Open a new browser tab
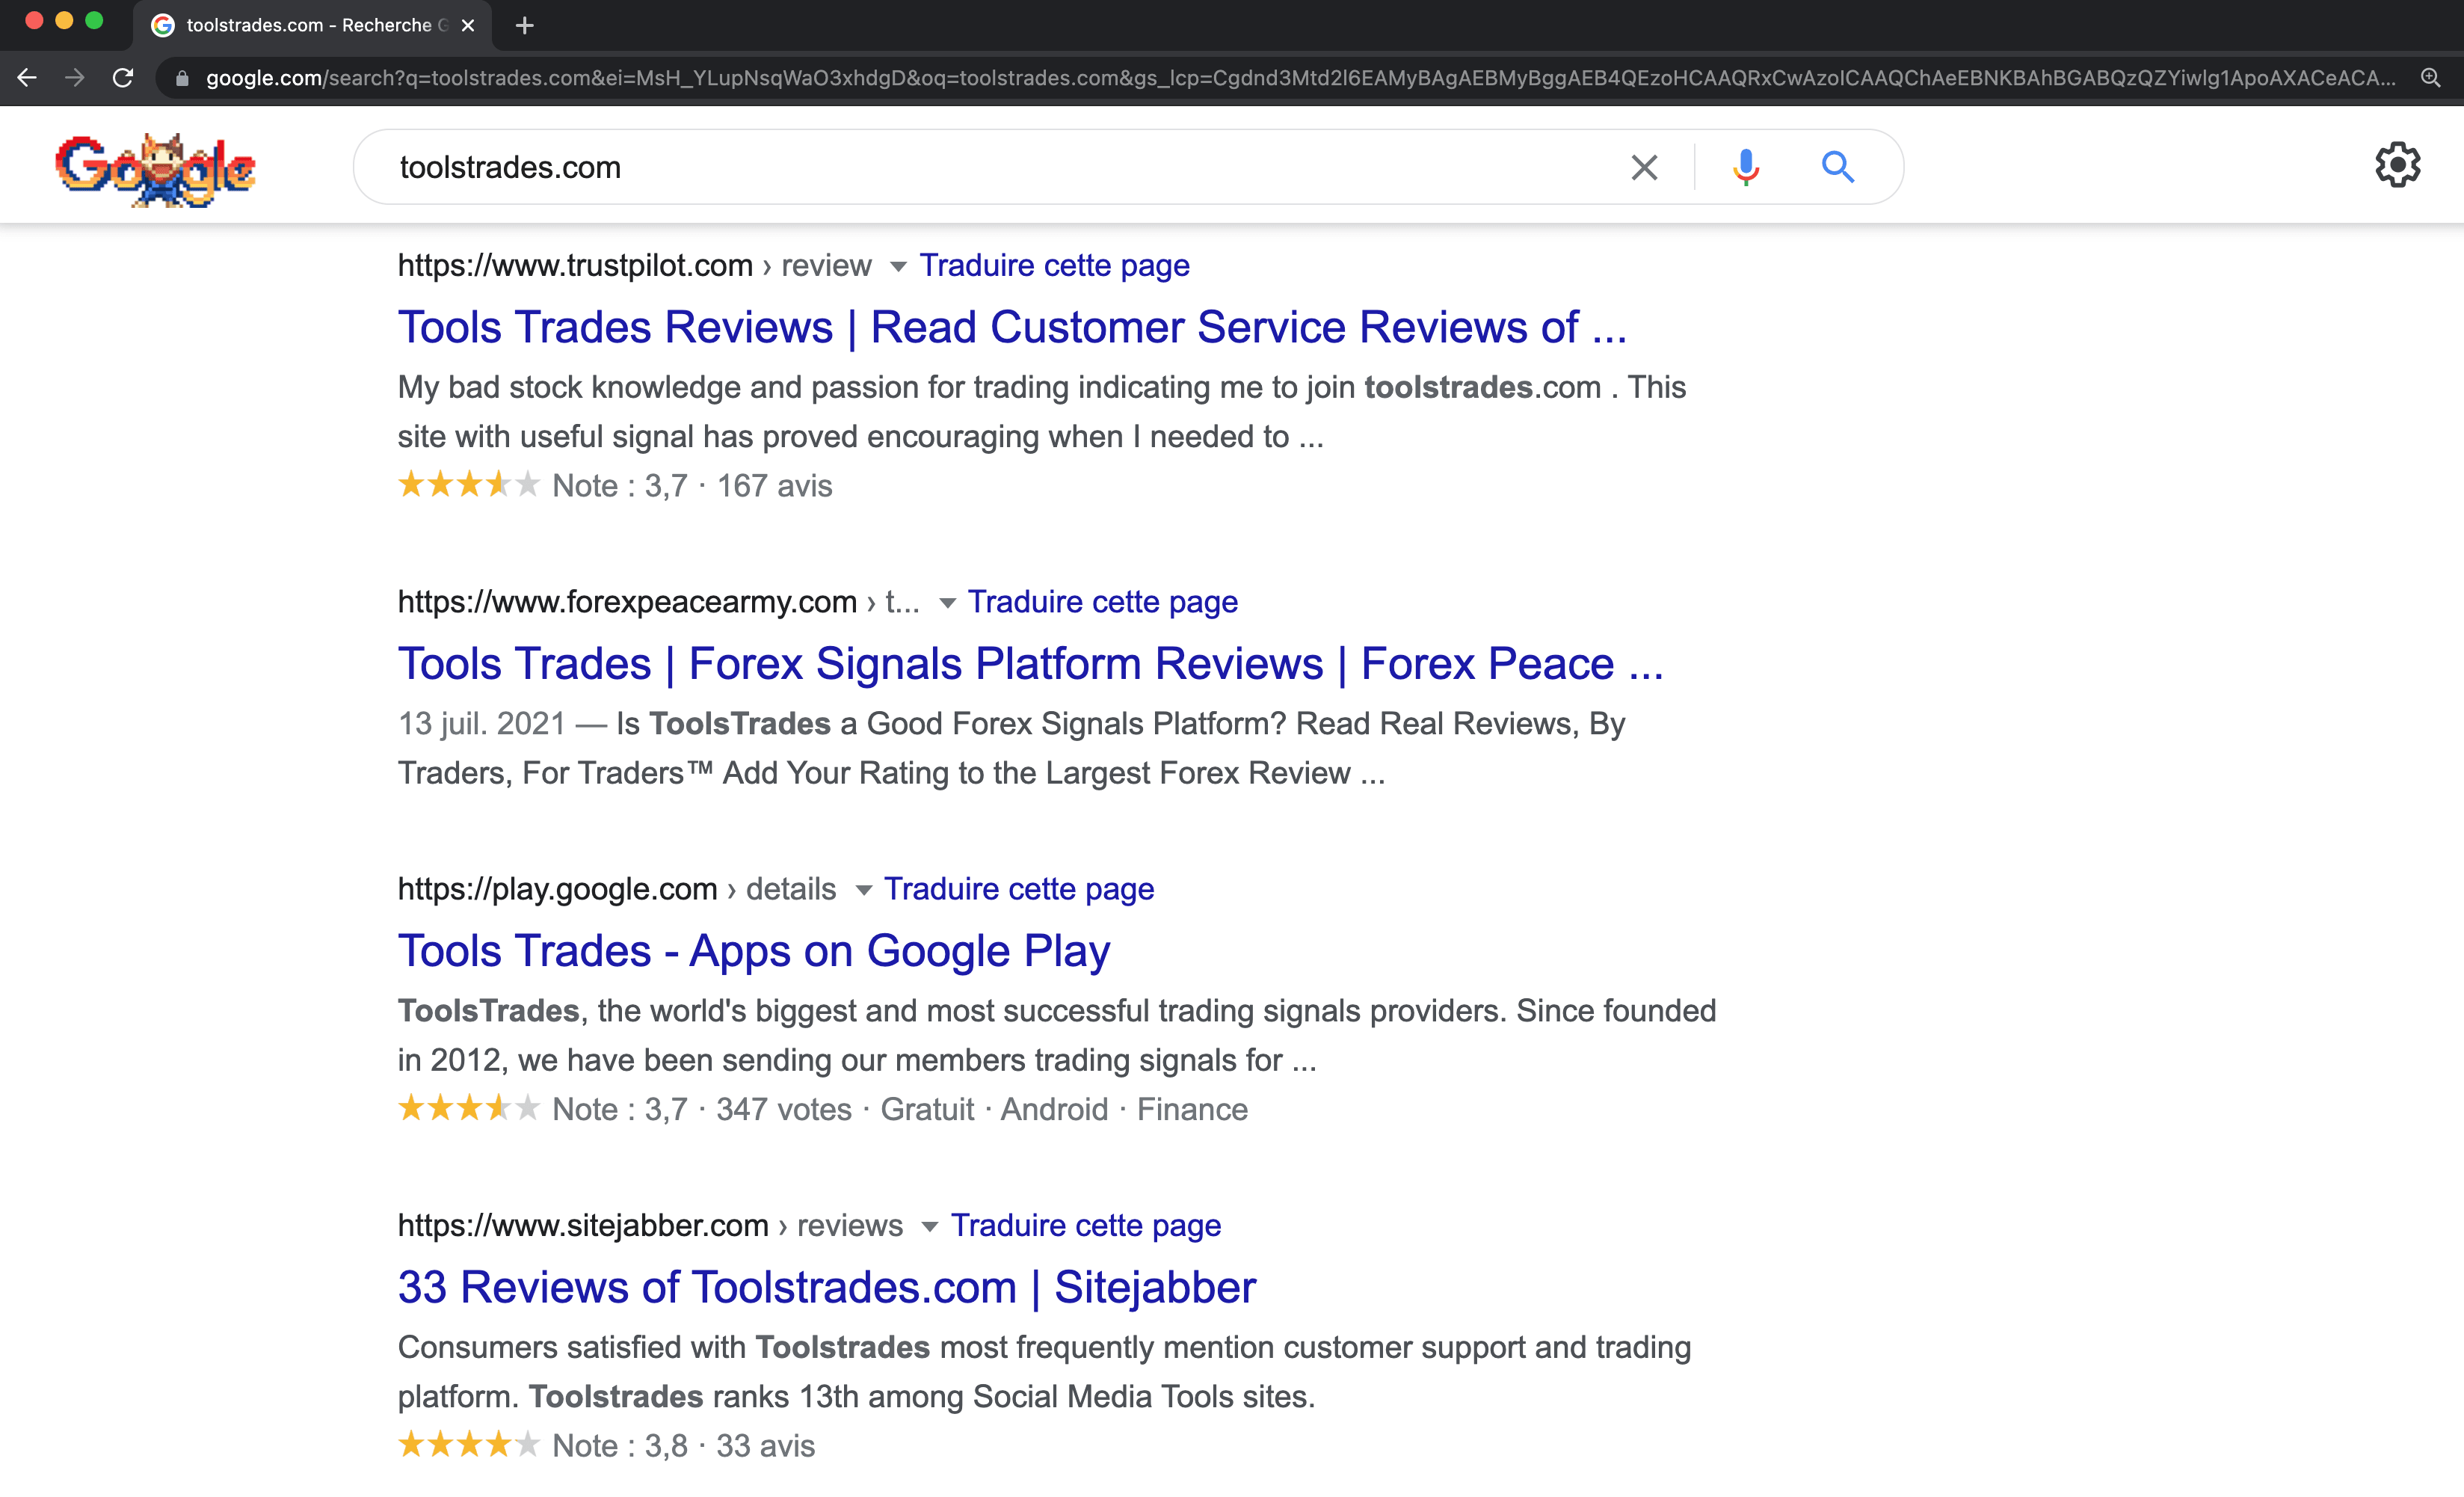 coord(525,25)
